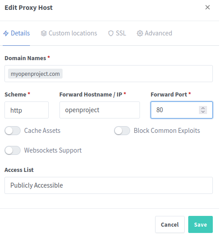The width and height of the screenshot is (224, 237).
Task: Click the gear icon beside Advanced
Action: coord(139,33)
